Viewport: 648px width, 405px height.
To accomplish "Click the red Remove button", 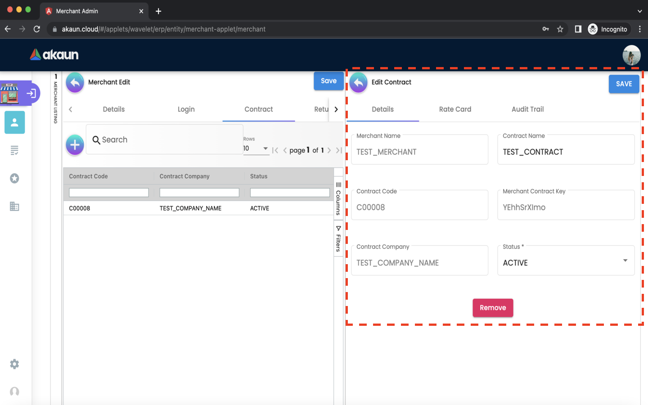I will pyautogui.click(x=493, y=308).
